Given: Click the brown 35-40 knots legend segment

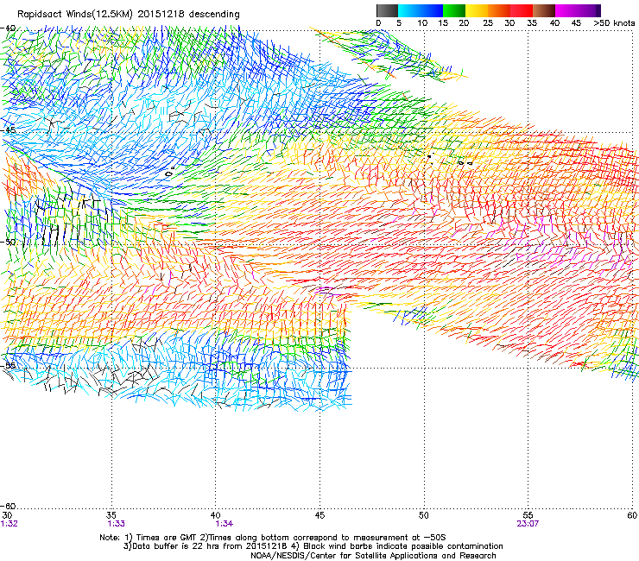Looking at the screenshot, I should (x=544, y=10).
